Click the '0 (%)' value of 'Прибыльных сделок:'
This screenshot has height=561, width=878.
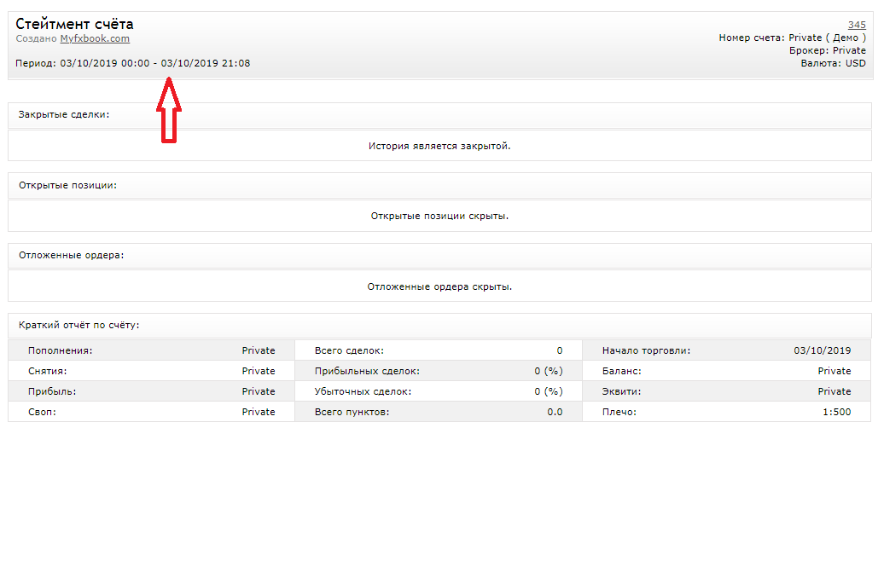click(548, 371)
